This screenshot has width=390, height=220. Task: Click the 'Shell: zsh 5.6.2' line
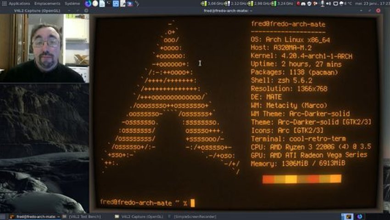click(281, 81)
